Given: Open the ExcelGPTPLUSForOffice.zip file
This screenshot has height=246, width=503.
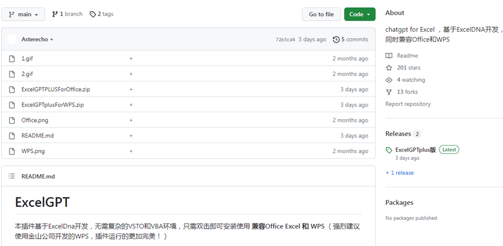Looking at the screenshot, I should point(55,89).
